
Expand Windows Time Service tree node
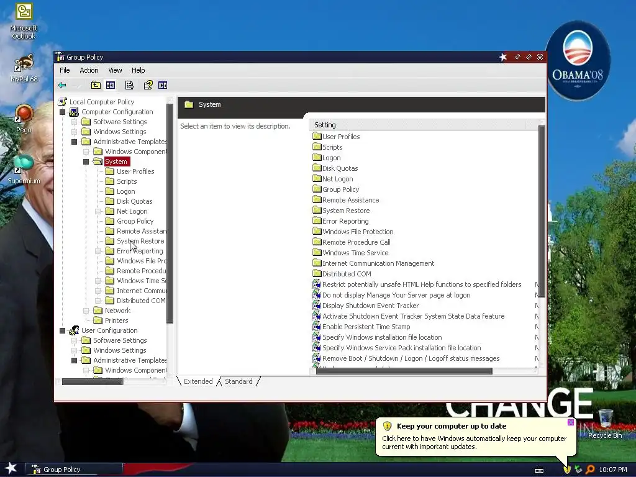(x=98, y=281)
